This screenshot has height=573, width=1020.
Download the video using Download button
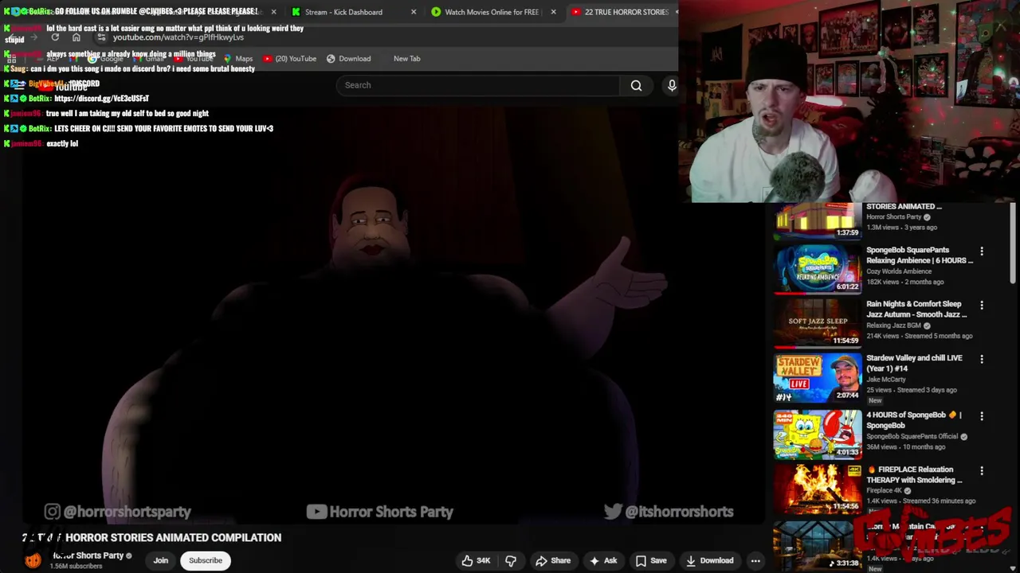709,560
